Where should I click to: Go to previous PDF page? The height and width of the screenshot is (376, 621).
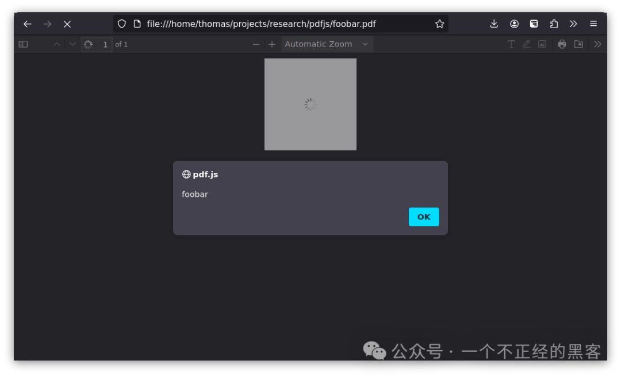tap(56, 44)
